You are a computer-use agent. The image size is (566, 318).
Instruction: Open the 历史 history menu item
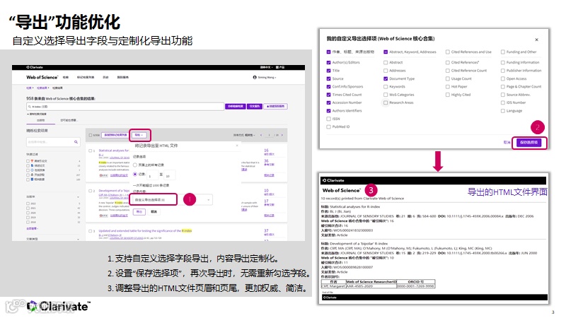105,77
